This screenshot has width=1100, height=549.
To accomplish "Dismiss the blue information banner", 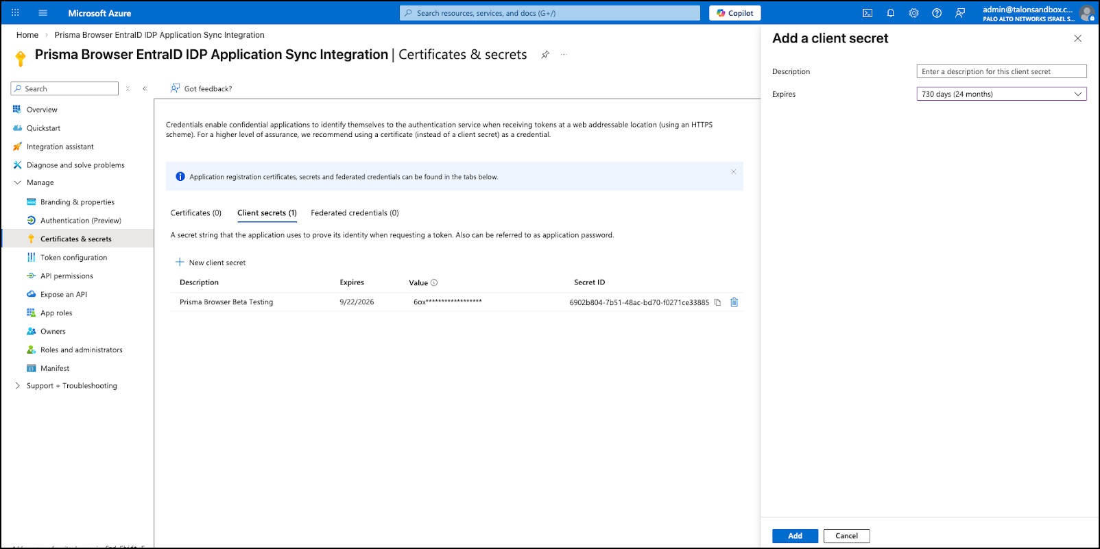I will (733, 172).
